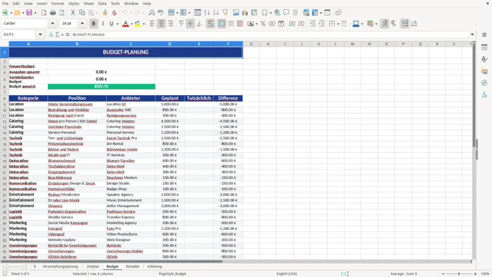This screenshot has width=492, height=277.
Task: Toggle Align Right
Action: pyautogui.click(x=171, y=24)
